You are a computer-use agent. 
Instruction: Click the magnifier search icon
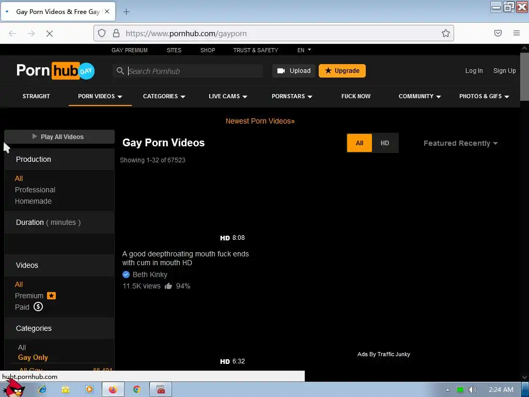(120, 71)
